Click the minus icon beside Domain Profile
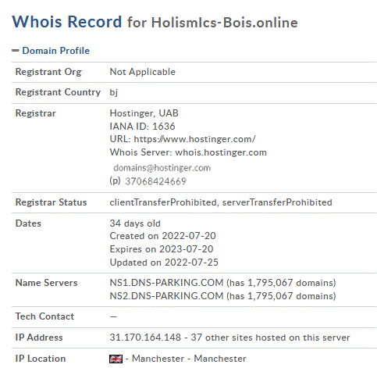The image size is (377, 368). (x=16, y=51)
